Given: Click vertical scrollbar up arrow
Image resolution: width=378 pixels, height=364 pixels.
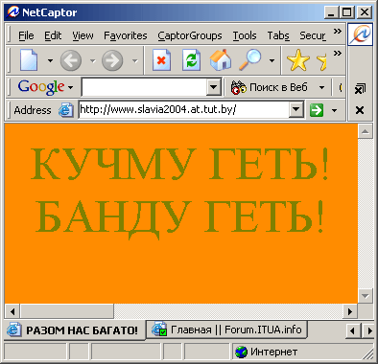Looking at the screenshot, I should [366, 131].
